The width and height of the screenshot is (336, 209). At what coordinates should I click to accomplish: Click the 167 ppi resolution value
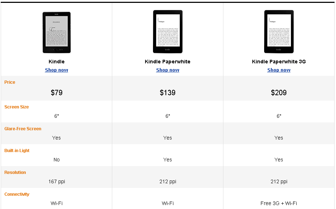56,182
